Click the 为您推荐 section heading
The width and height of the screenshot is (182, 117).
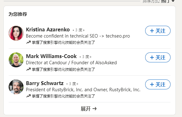click(x=18, y=14)
